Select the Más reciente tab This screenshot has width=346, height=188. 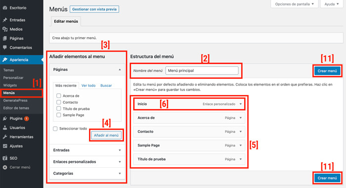(x=66, y=86)
